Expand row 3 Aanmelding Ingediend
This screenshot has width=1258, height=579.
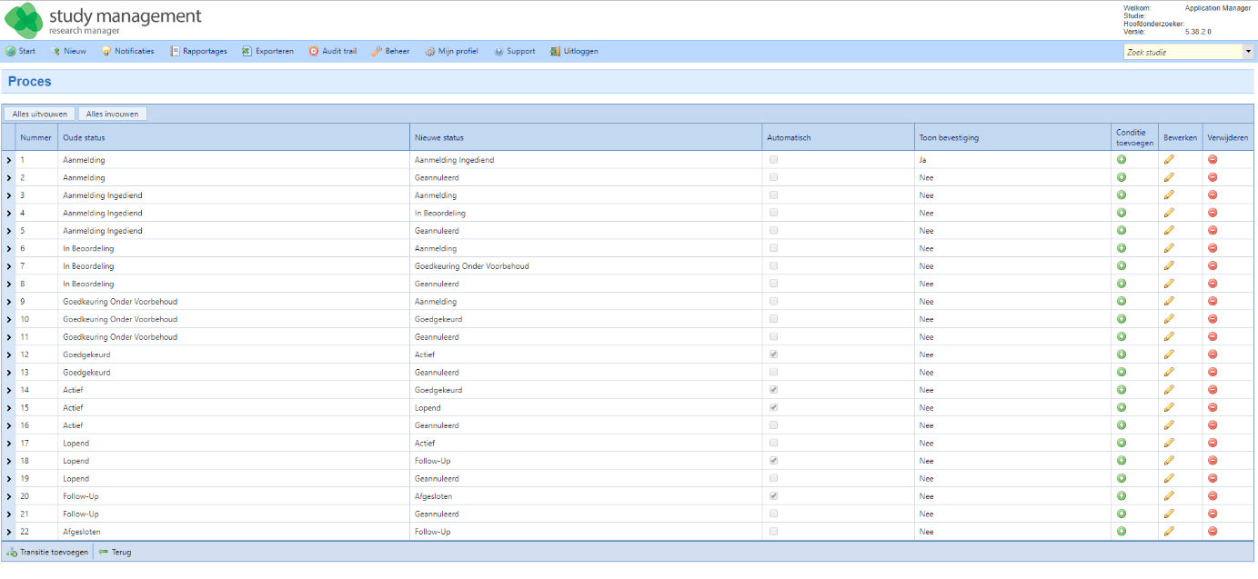(x=8, y=195)
